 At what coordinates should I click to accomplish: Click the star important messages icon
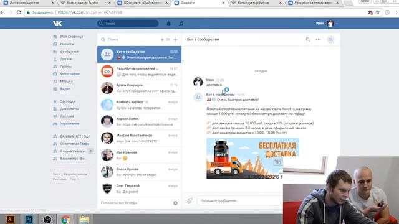(x=162, y=39)
